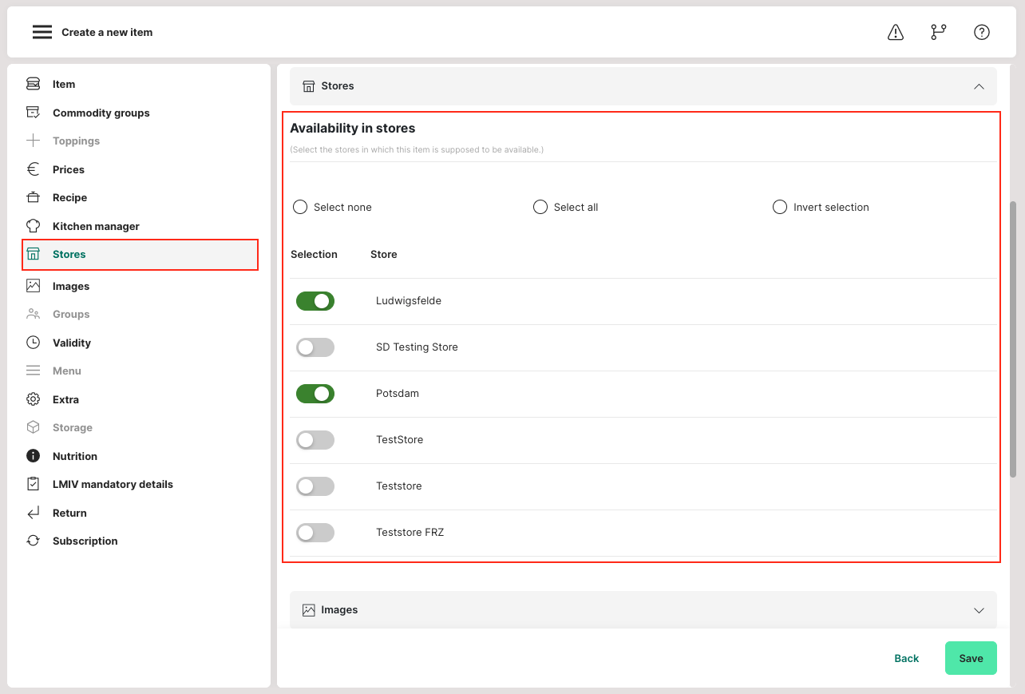Click the Validity clock icon

[x=33, y=343]
